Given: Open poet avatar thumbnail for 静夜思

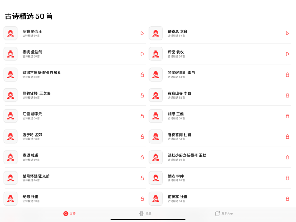Looking at the screenshot, I should (x=156, y=33).
